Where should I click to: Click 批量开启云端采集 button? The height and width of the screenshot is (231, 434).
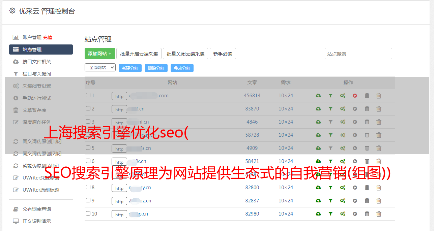tap(139, 54)
